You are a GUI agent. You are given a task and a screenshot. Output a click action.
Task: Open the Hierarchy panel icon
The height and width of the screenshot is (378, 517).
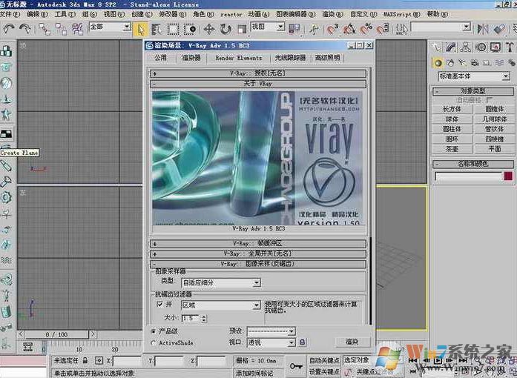pyautogui.click(x=466, y=47)
